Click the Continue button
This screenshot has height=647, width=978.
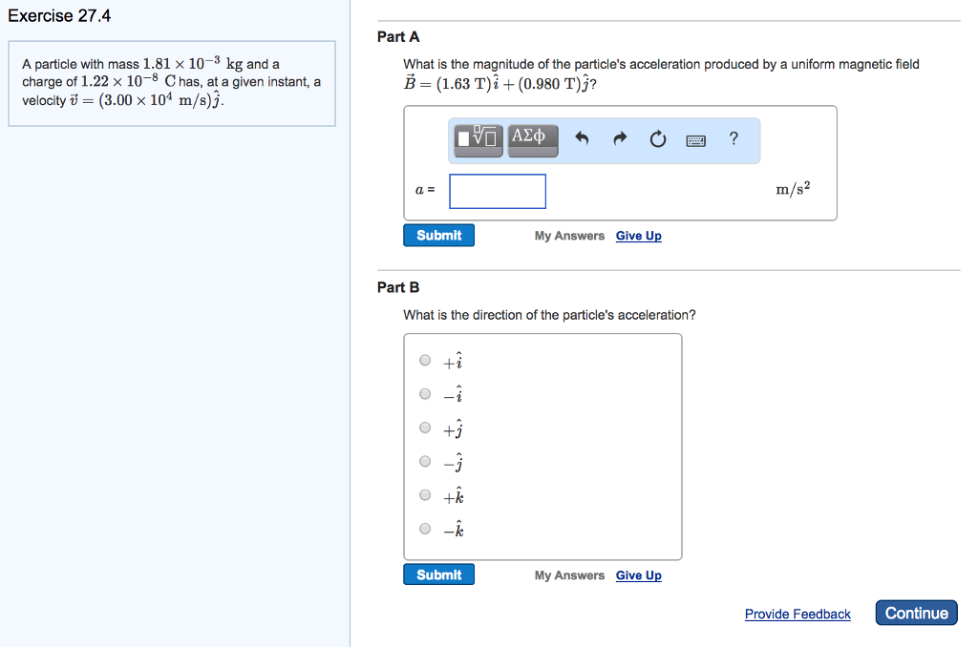[916, 613]
